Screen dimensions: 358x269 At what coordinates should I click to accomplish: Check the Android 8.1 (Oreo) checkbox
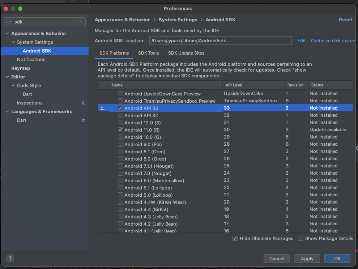coord(120,151)
